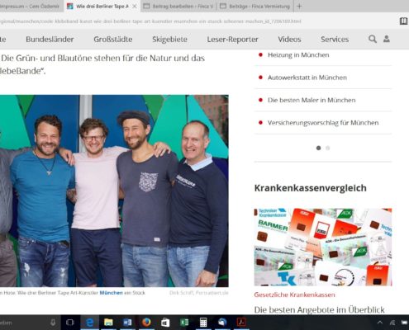Image resolution: width=409 pixels, height=330 pixels.
Task: Open the Videos menu
Action: (x=289, y=40)
